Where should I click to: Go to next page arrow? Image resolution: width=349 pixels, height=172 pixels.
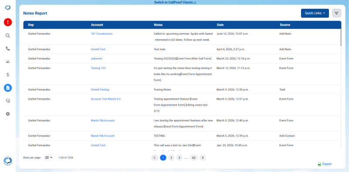click(202, 158)
